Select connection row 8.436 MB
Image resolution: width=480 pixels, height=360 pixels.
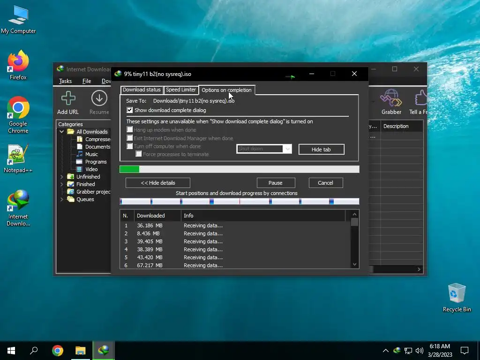click(235, 233)
